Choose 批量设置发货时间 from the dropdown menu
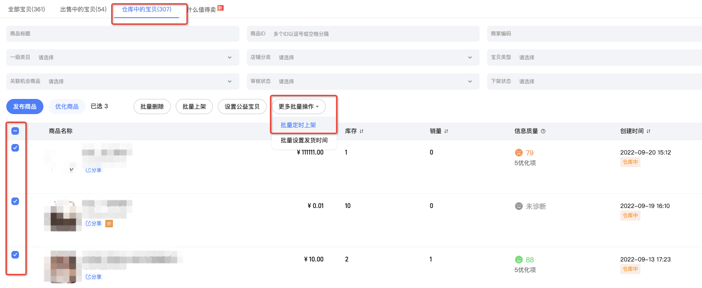Viewport: 702px width, 288px height. pyautogui.click(x=304, y=140)
